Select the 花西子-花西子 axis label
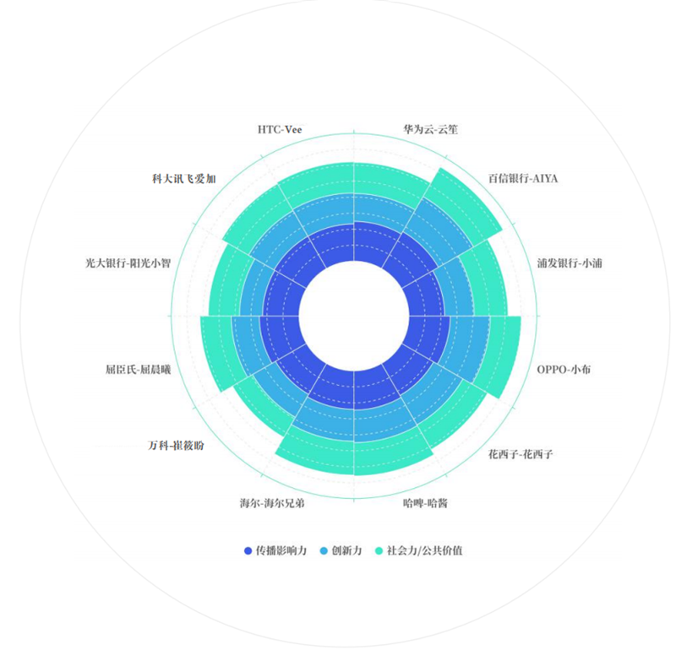676x650 pixels. [x=521, y=453]
